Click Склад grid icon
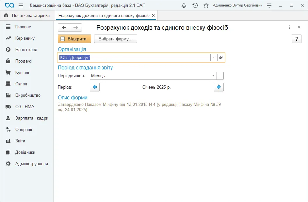Image resolution: width=308 pixels, height=202 pixels. pyautogui.click(x=8, y=84)
